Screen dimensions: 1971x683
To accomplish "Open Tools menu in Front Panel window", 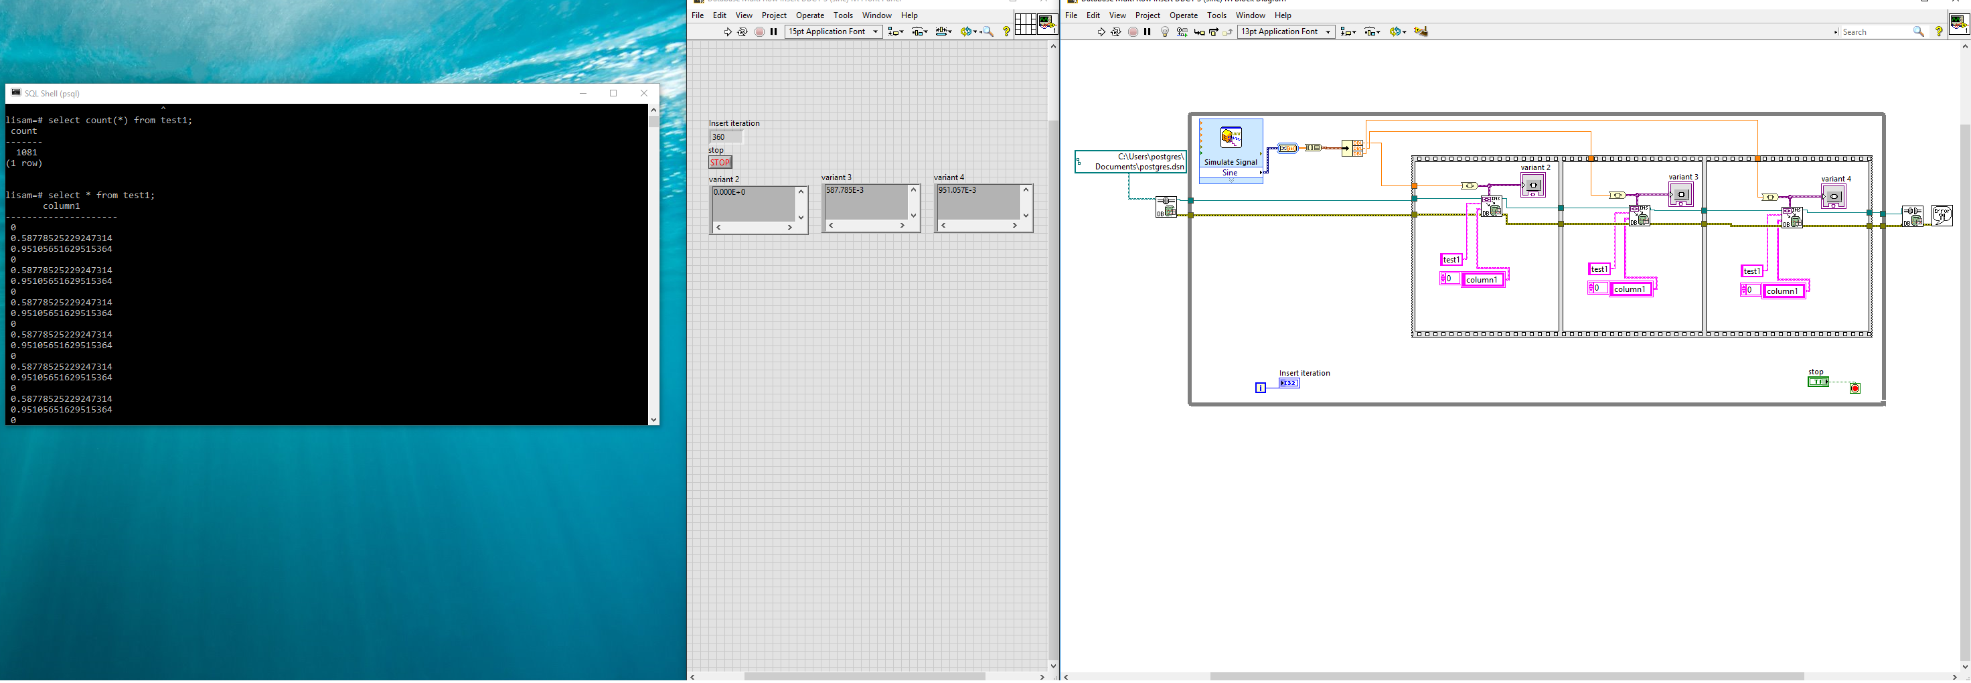I will pos(843,15).
